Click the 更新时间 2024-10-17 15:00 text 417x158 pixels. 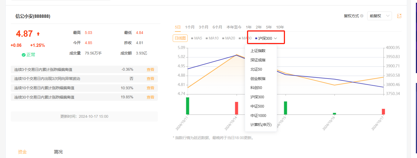click(x=84, y=116)
